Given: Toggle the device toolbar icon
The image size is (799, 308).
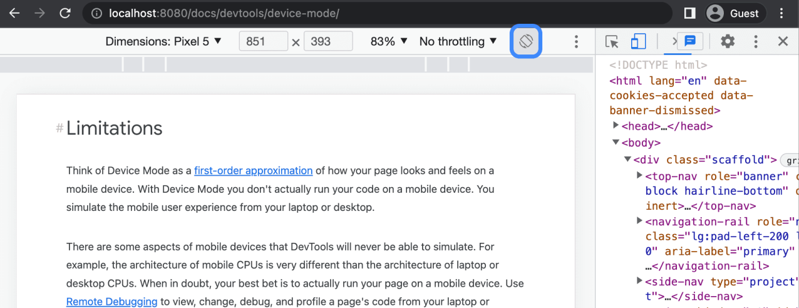Looking at the screenshot, I should [638, 42].
